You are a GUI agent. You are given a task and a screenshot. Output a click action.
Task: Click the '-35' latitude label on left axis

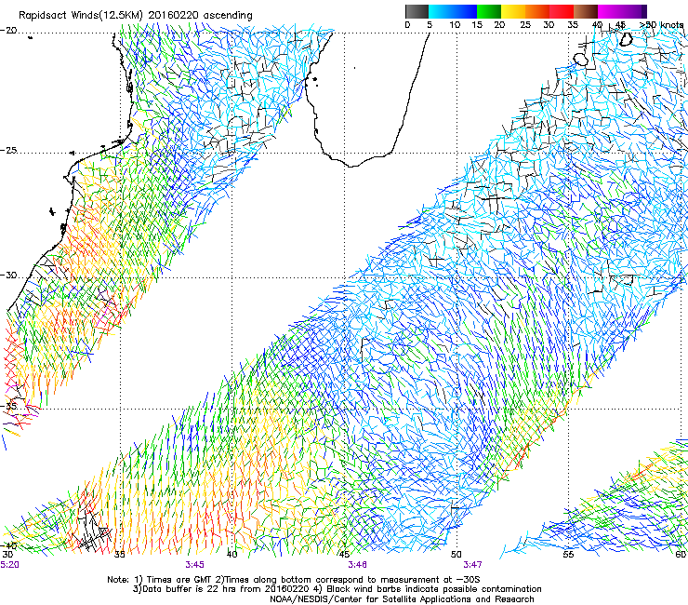click(8, 407)
